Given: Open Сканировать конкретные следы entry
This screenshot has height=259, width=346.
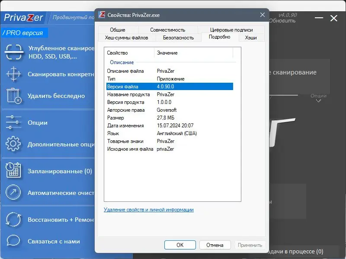Looking at the screenshot, I should [61, 74].
